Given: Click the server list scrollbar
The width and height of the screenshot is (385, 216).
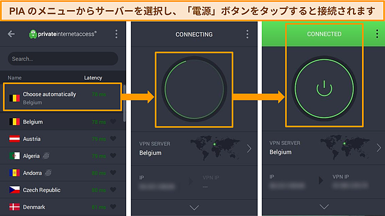Looking at the screenshot, I should tap(124, 103).
